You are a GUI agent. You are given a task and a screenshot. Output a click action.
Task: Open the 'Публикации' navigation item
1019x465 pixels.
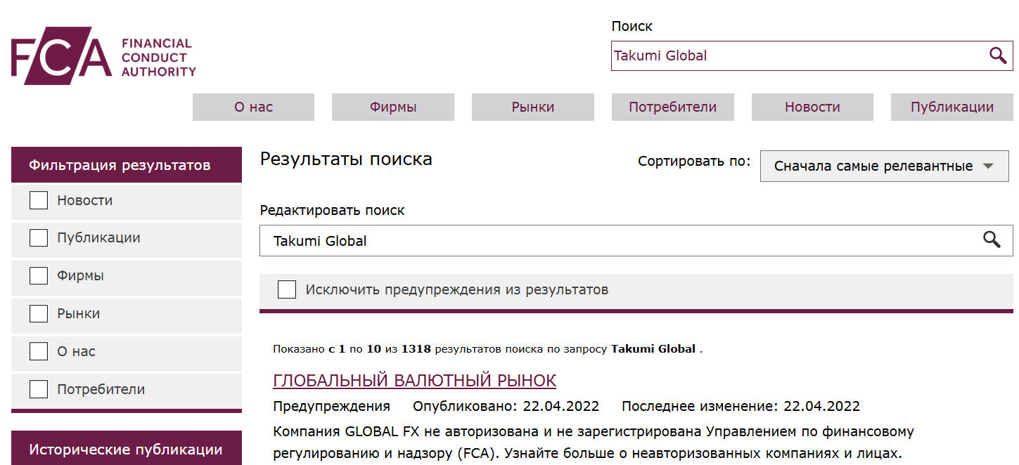point(951,107)
